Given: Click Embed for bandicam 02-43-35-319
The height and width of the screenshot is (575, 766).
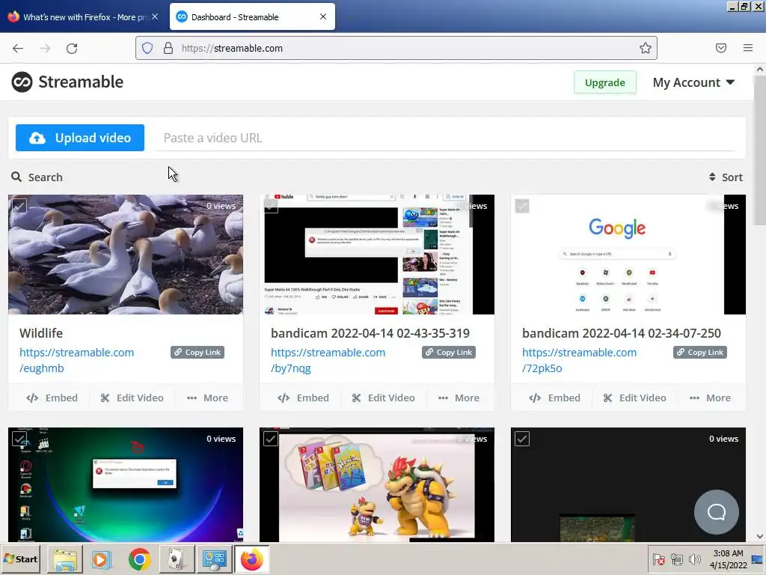Looking at the screenshot, I should 304,398.
